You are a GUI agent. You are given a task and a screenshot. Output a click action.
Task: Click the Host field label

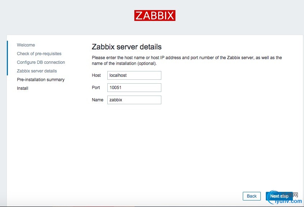(x=96, y=75)
